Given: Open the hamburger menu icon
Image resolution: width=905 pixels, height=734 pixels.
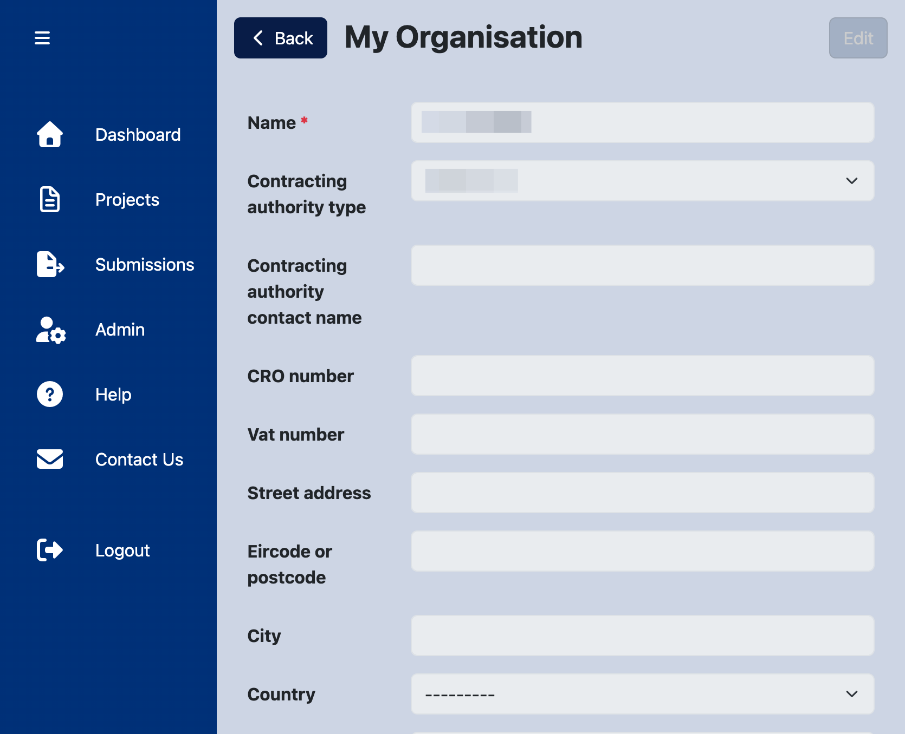Looking at the screenshot, I should (x=42, y=38).
